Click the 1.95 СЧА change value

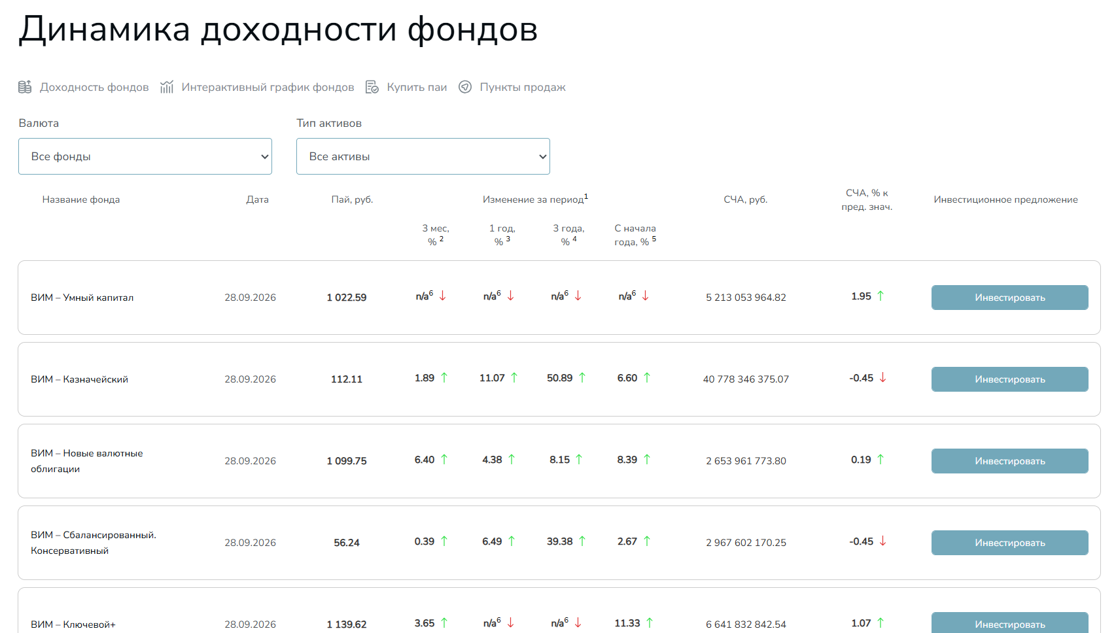862,296
